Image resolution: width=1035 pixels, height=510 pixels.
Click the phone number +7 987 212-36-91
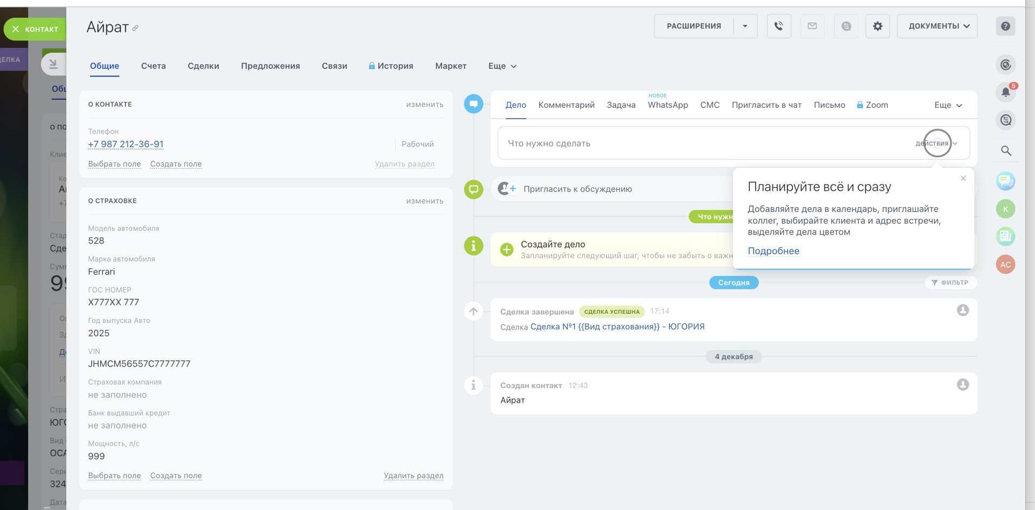(x=126, y=144)
